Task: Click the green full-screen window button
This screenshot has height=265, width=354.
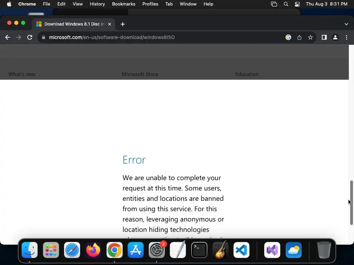Action: click(23, 23)
